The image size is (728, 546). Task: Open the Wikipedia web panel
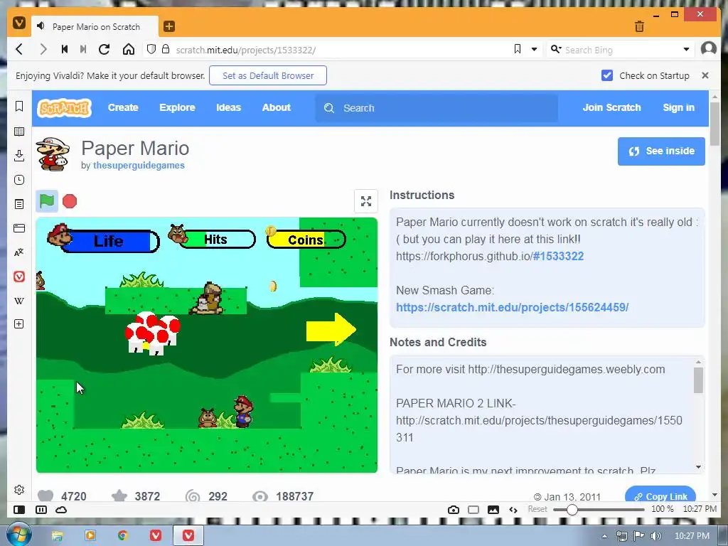(19, 301)
